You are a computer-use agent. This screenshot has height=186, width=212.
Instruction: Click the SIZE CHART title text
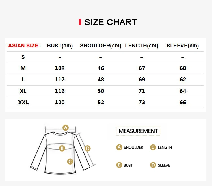coord(111,22)
